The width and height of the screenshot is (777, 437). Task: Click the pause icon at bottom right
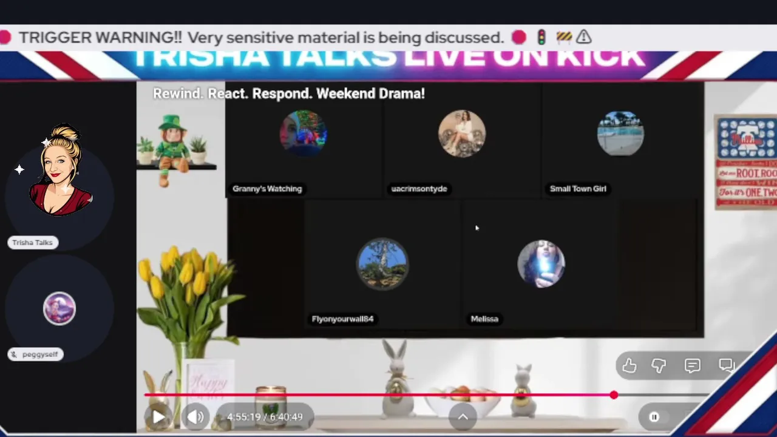(654, 417)
